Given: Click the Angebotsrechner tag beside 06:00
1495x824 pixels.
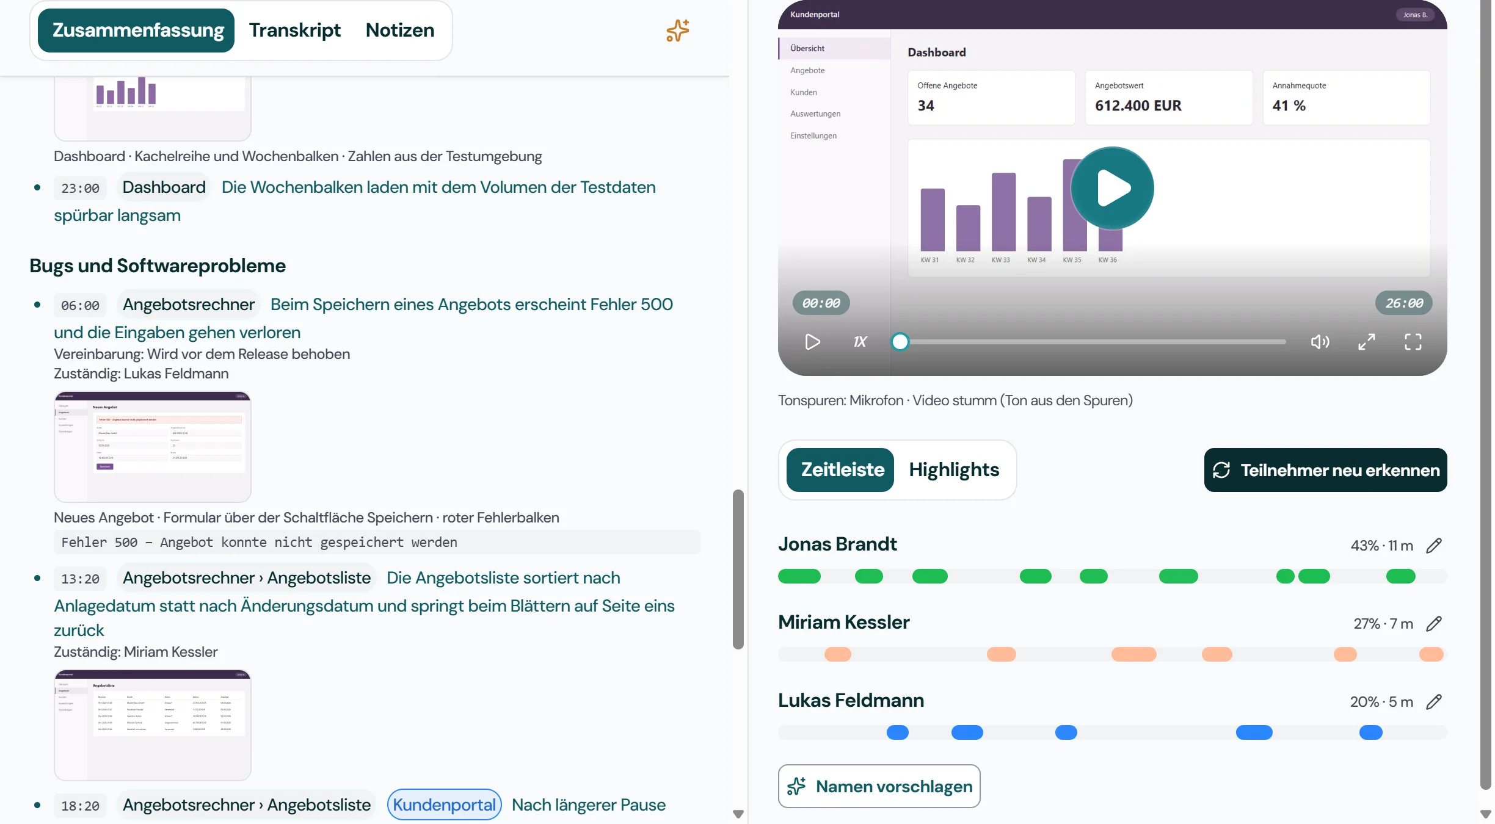Looking at the screenshot, I should tap(189, 305).
